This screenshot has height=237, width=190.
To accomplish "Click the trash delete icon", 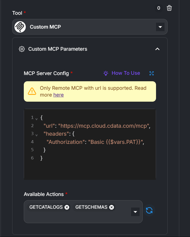I will click(x=169, y=8).
